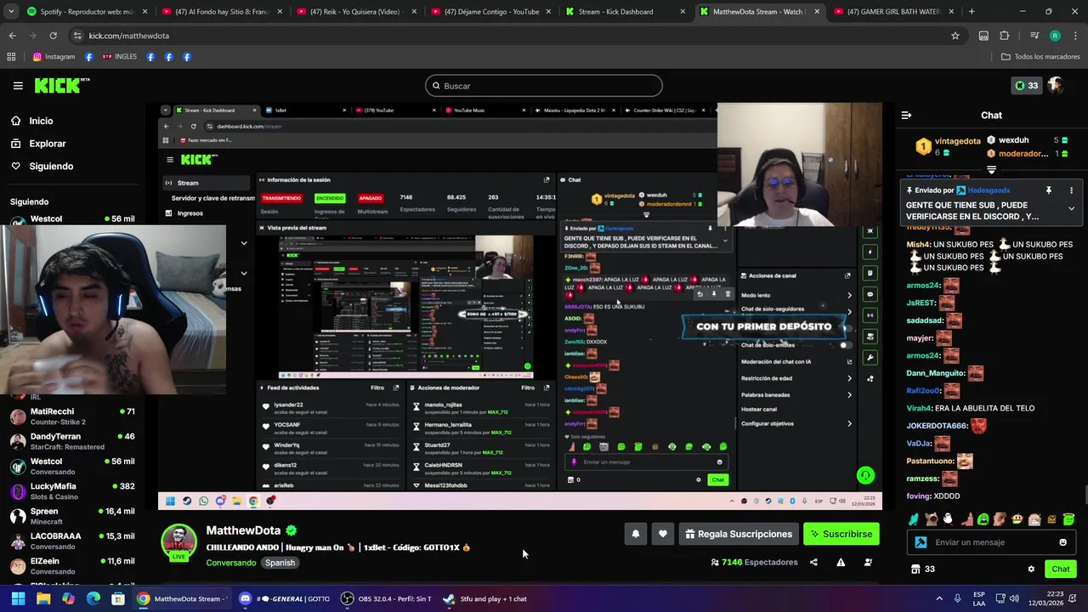Open DandyTerran channel in the sidebar
The image size is (1088, 612).
[71, 441]
